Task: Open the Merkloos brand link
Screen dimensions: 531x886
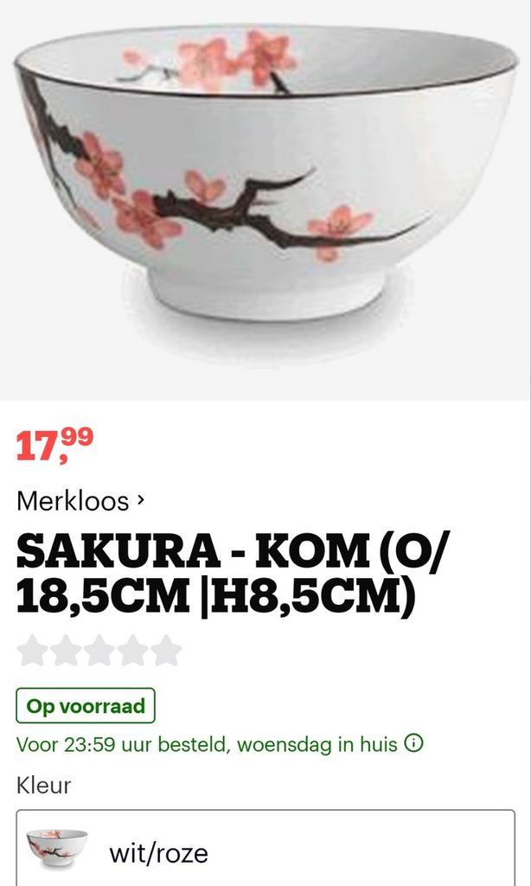Action: [x=73, y=501]
